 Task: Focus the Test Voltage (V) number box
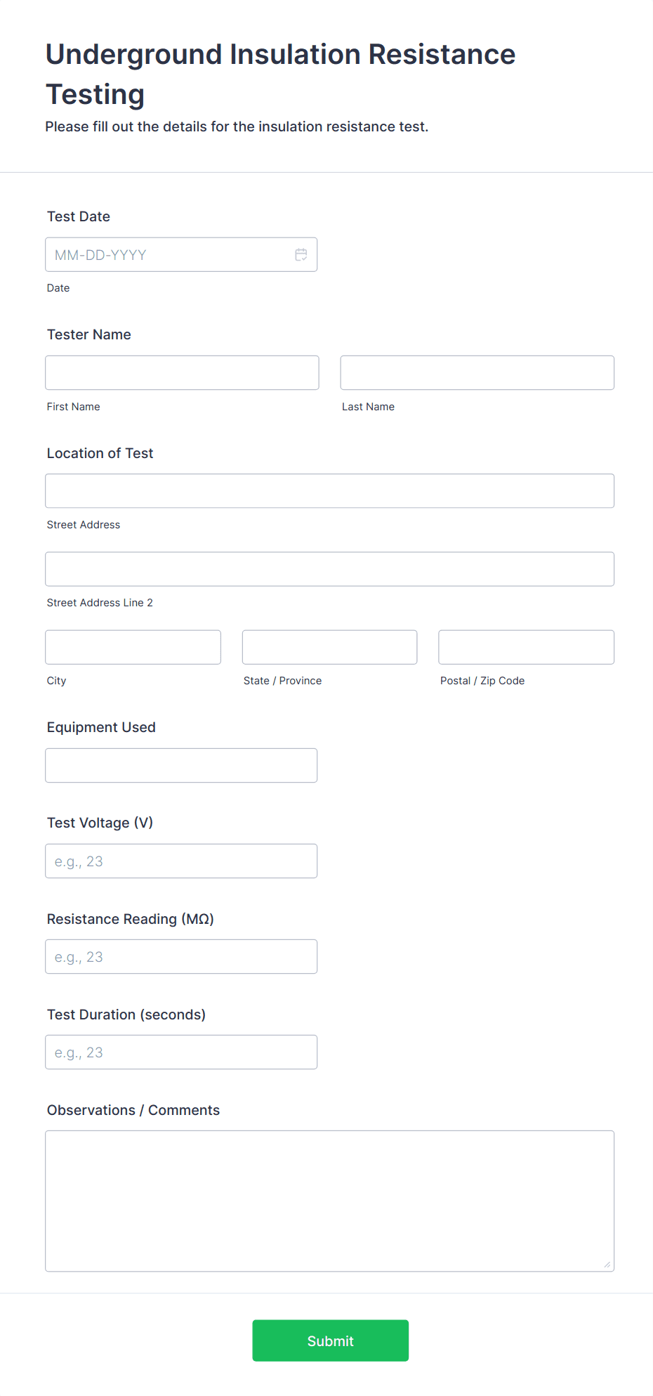[181, 861]
